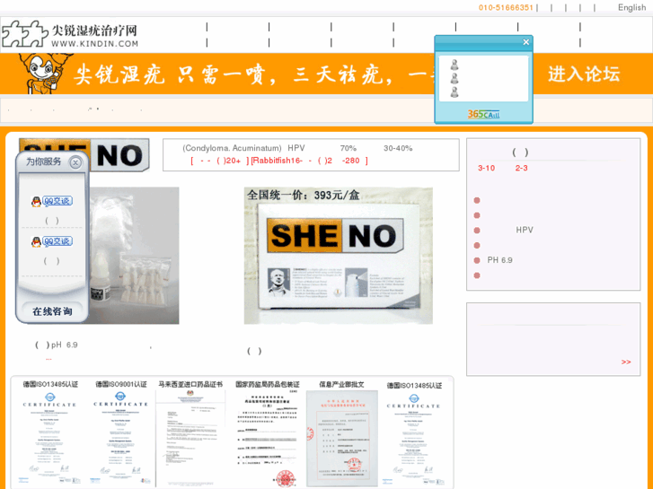The width and height of the screenshot is (653, 489).
Task: Click the Condyloma Acuminatum HPV description text
Action: [x=297, y=148]
